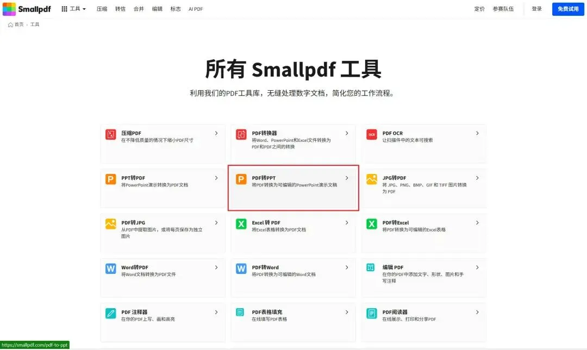Screen dimensions: 587x350
Task: Click the chevron on 压缩PDF card
Action: [216, 133]
